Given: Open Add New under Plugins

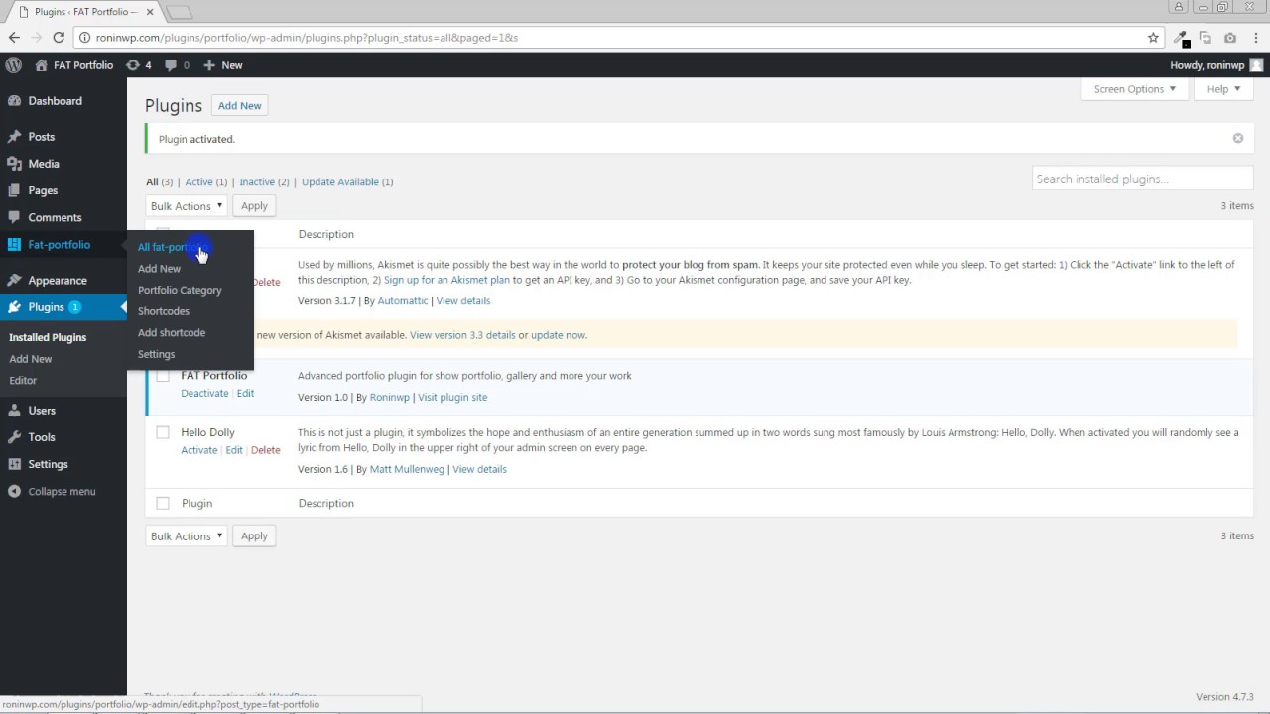Looking at the screenshot, I should [x=31, y=359].
